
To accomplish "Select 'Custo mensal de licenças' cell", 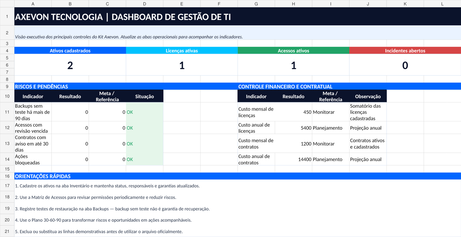I will (256, 112).
